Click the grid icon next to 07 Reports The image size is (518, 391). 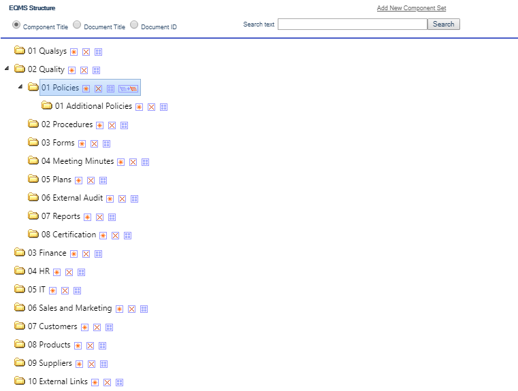[x=112, y=218]
